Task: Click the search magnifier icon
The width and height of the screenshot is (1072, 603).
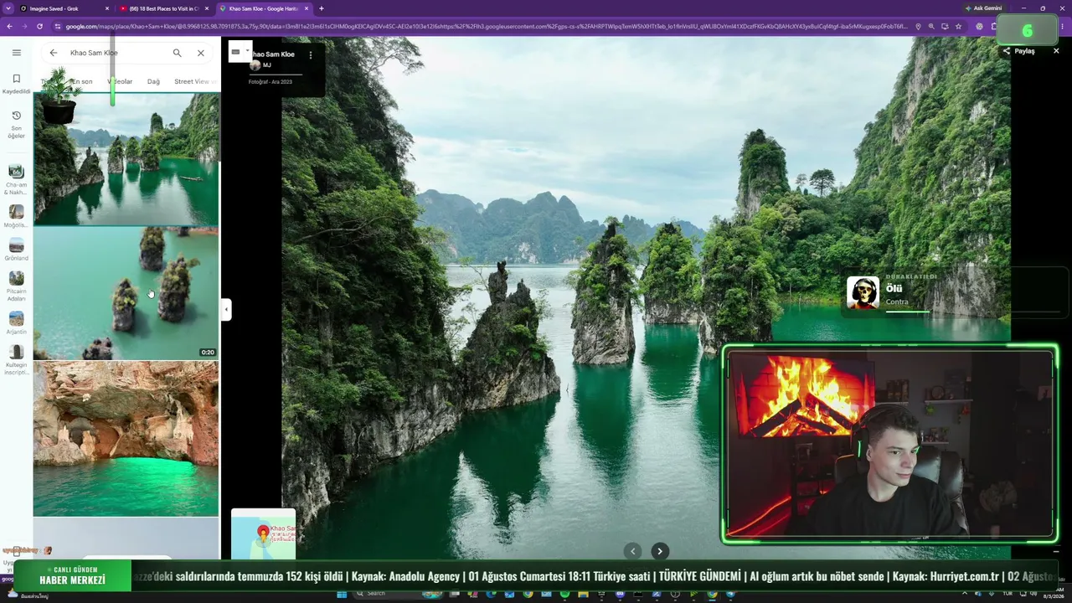Action: point(177,53)
